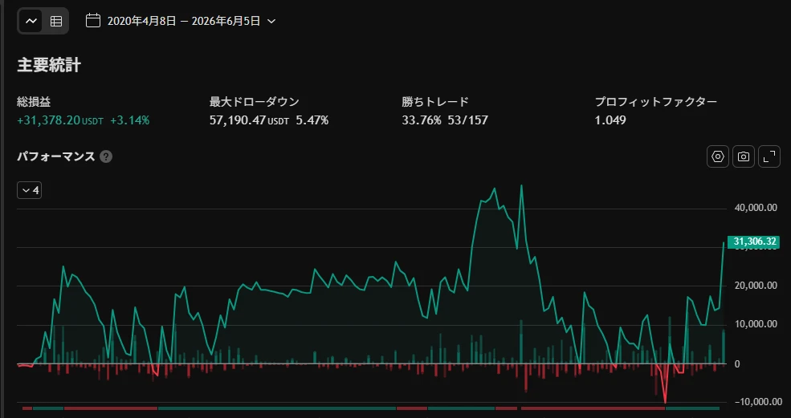
Task: Switch to the chart view toggle
Action: [31, 21]
